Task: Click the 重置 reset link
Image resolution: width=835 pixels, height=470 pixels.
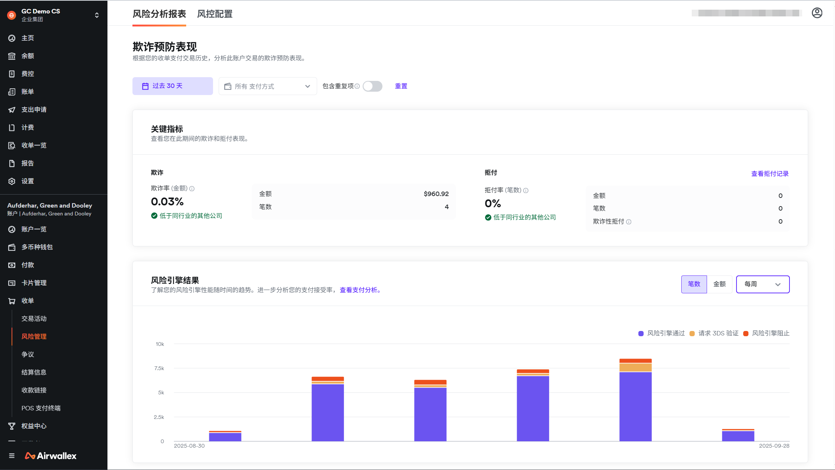Action: point(401,86)
